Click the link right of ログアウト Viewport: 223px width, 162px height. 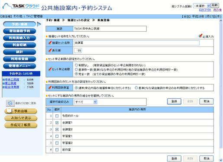tap(217, 10)
